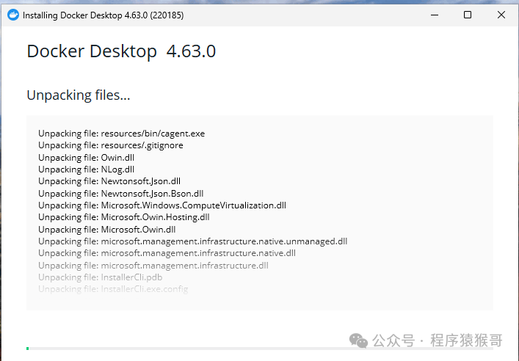Select the Newtonsoft.Json.dll log line

coord(109,181)
